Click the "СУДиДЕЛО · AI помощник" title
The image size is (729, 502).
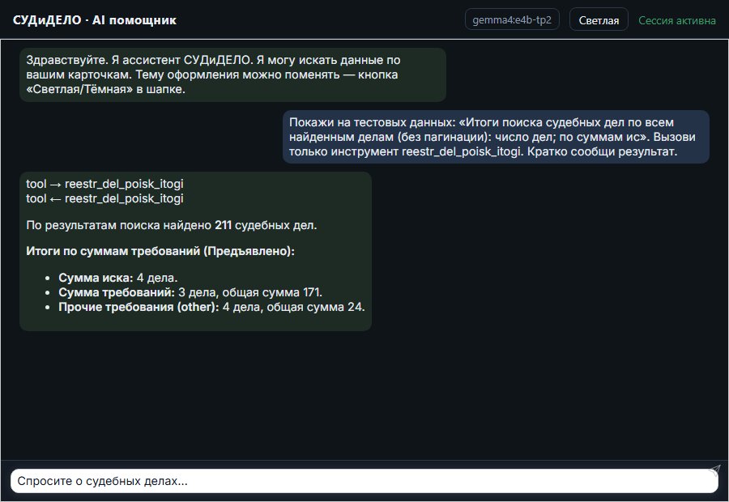(x=95, y=20)
